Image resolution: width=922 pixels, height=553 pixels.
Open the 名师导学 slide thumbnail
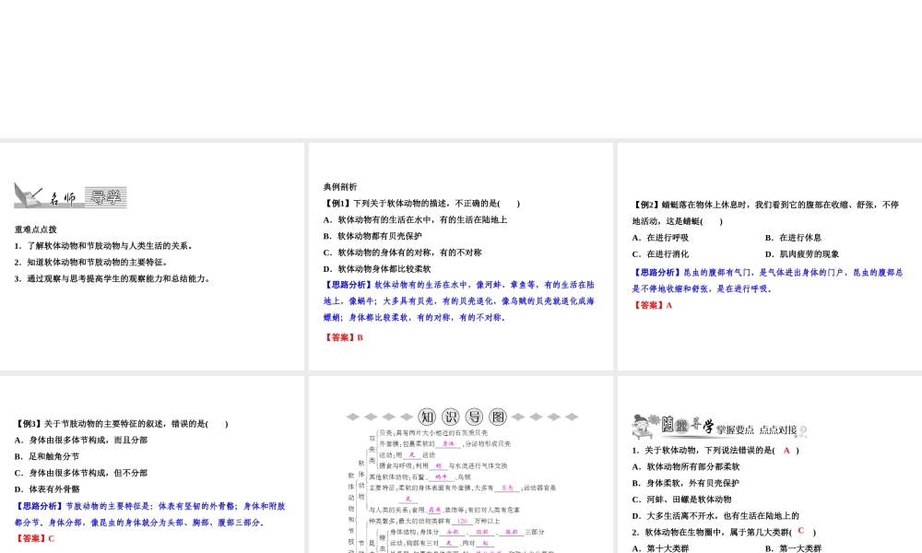tap(152, 256)
